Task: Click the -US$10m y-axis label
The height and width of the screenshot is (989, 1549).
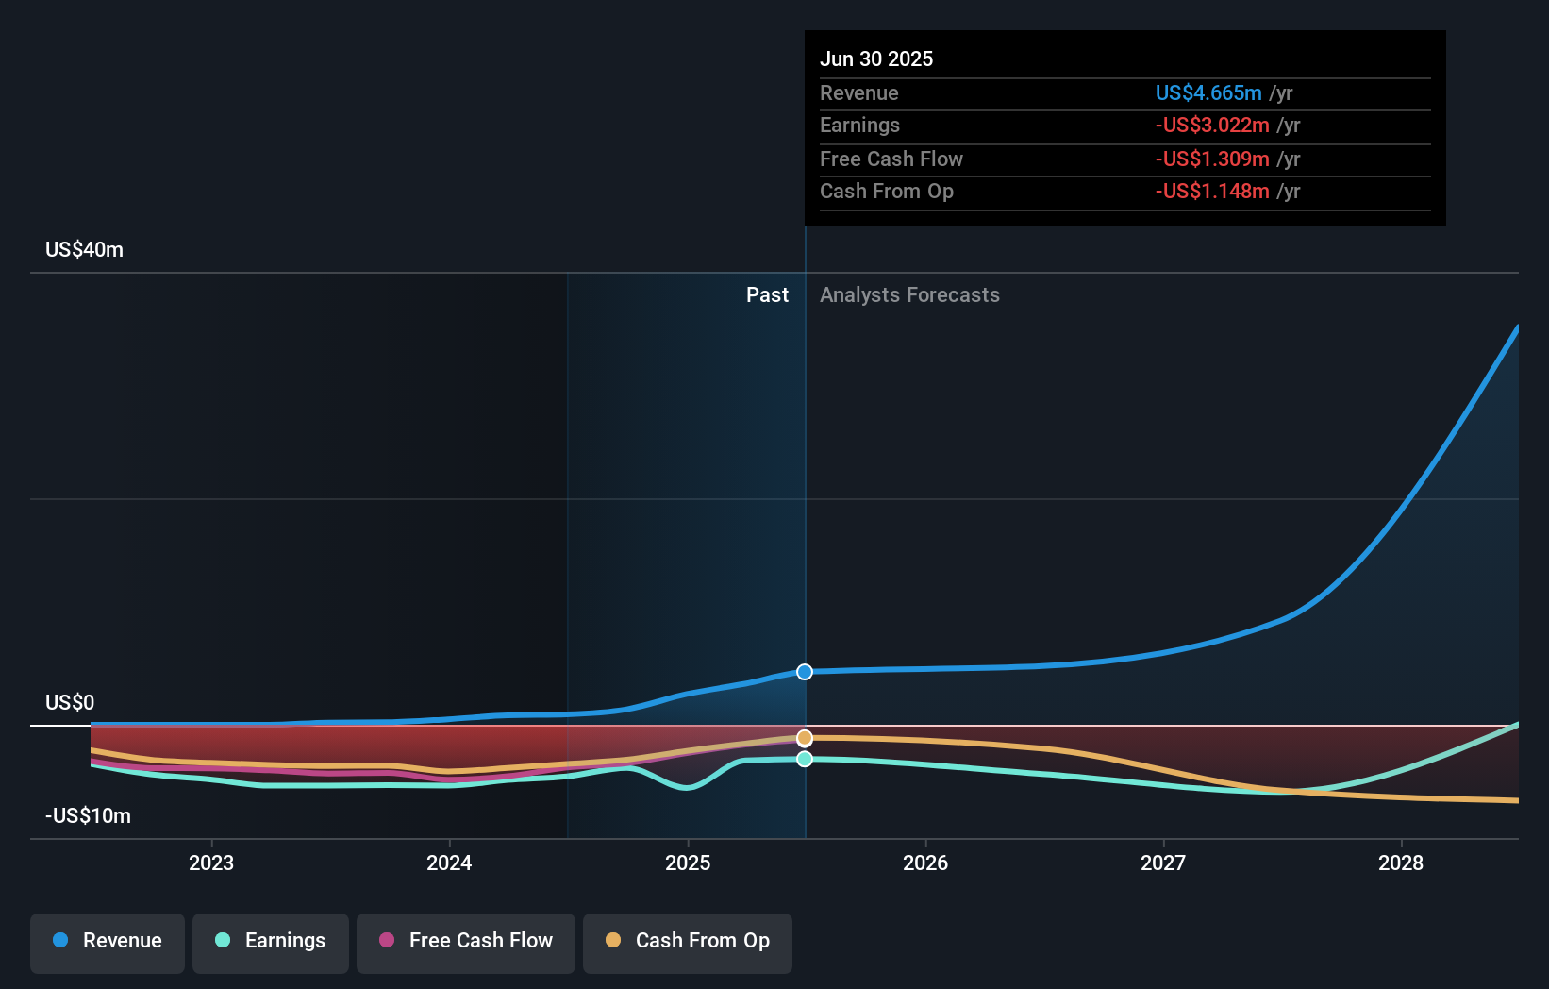Action: 88,815
